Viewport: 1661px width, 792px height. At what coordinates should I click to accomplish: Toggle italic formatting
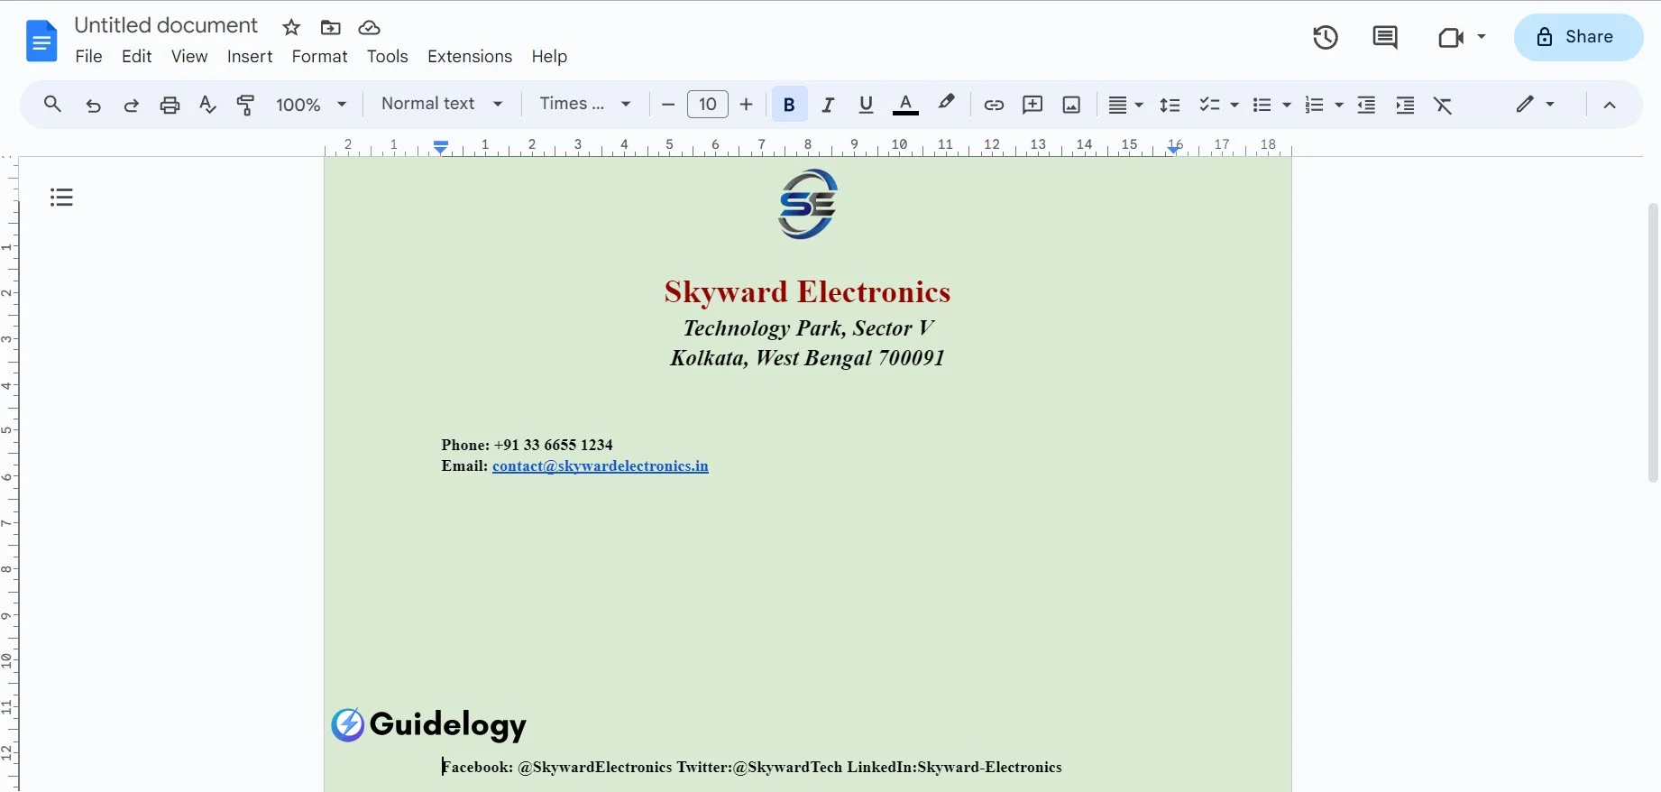tap(828, 105)
